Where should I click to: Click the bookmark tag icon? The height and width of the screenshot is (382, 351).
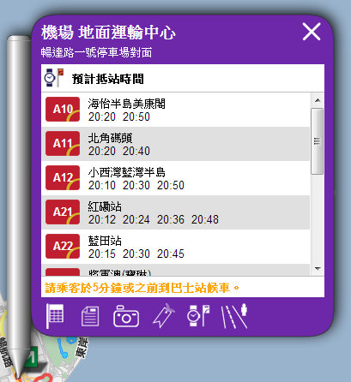point(164,315)
